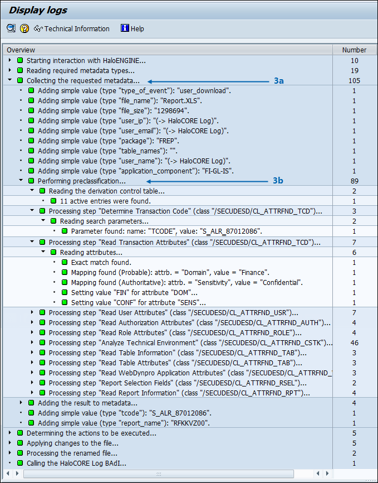378x483 pixels.
Task: Expand 'Report Selection Fields' processing step
Action: 32,383
